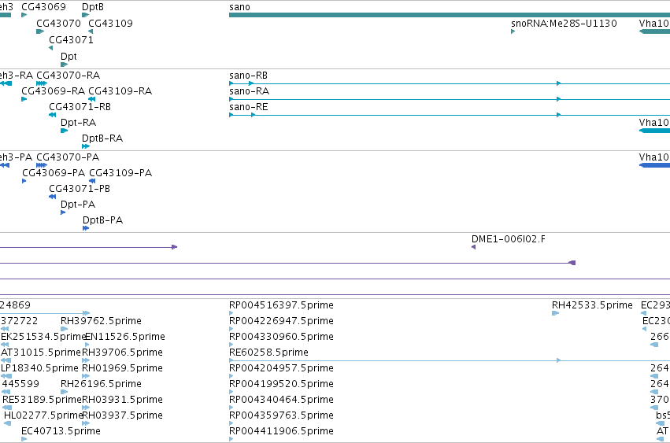
Task: Select EST RH03937.5prime
Action: tap(122, 415)
